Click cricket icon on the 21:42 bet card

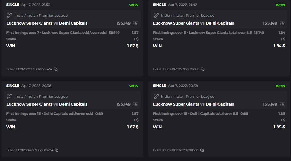click(156, 15)
